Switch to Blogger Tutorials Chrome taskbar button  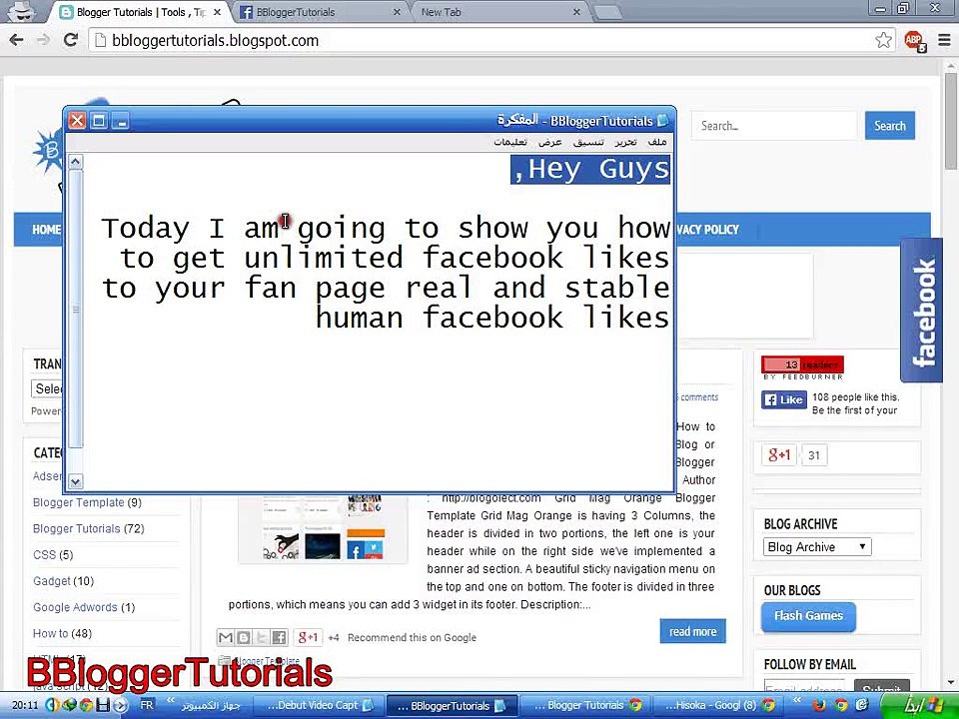pyautogui.click(x=584, y=706)
